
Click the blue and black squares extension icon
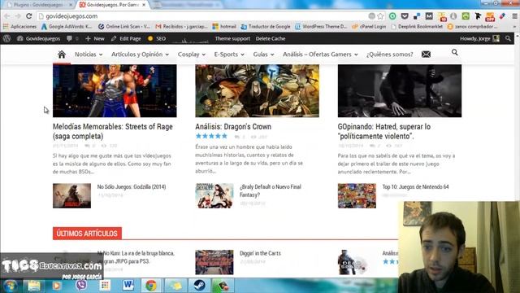tap(417, 16)
